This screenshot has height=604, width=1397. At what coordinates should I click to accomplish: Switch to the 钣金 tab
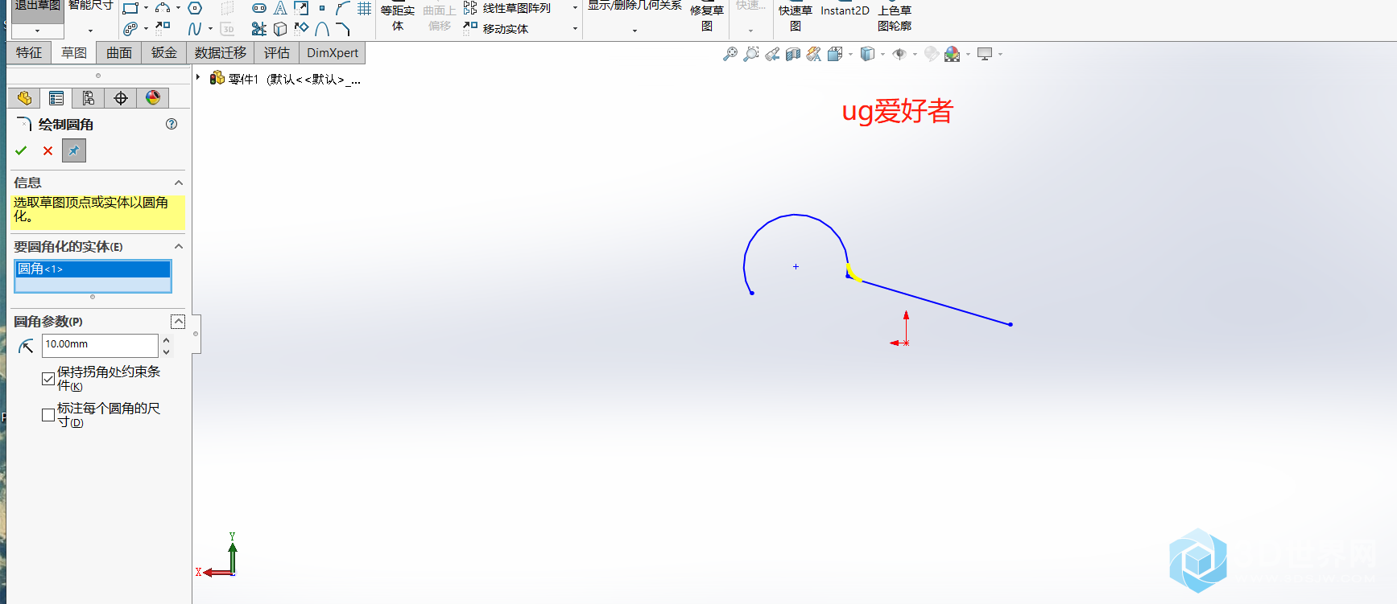pos(164,53)
